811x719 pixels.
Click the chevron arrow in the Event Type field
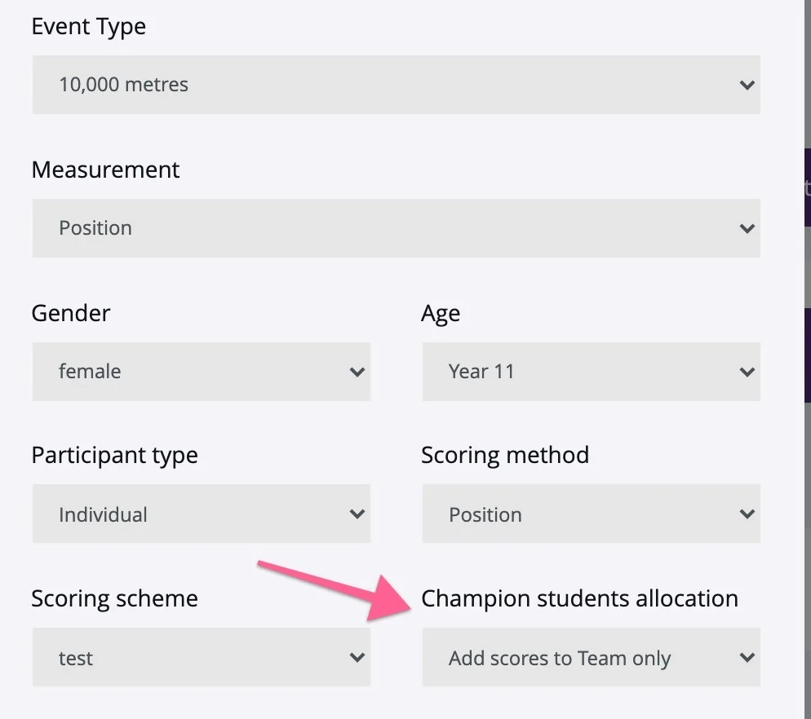coord(747,85)
